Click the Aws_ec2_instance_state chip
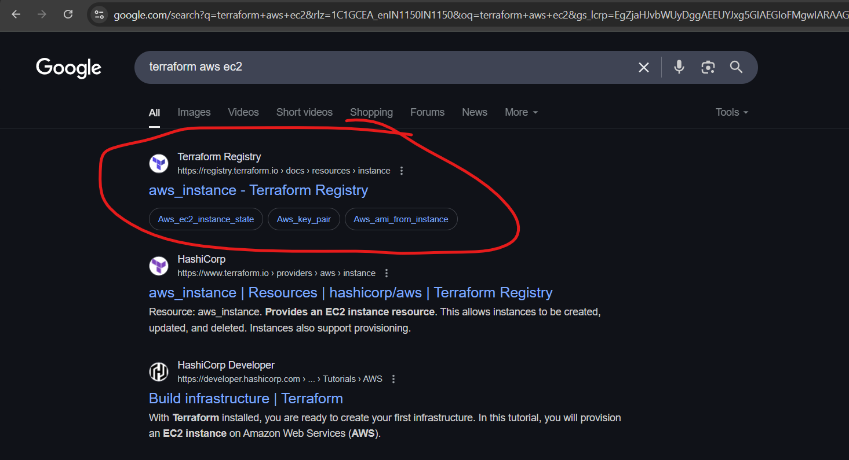 [206, 219]
